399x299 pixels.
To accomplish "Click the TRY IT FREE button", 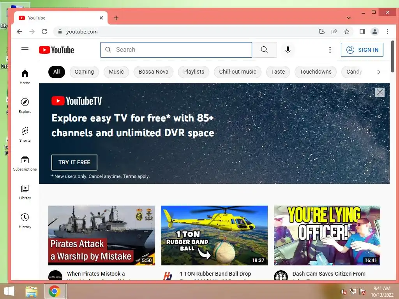I will pyautogui.click(x=74, y=162).
